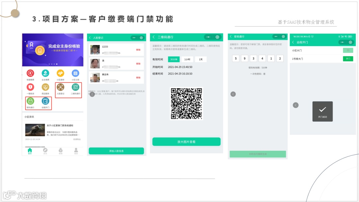This screenshot has height=202, width=359.
Task: Go back from the 远程开门 screen
Action: pos(293,42)
